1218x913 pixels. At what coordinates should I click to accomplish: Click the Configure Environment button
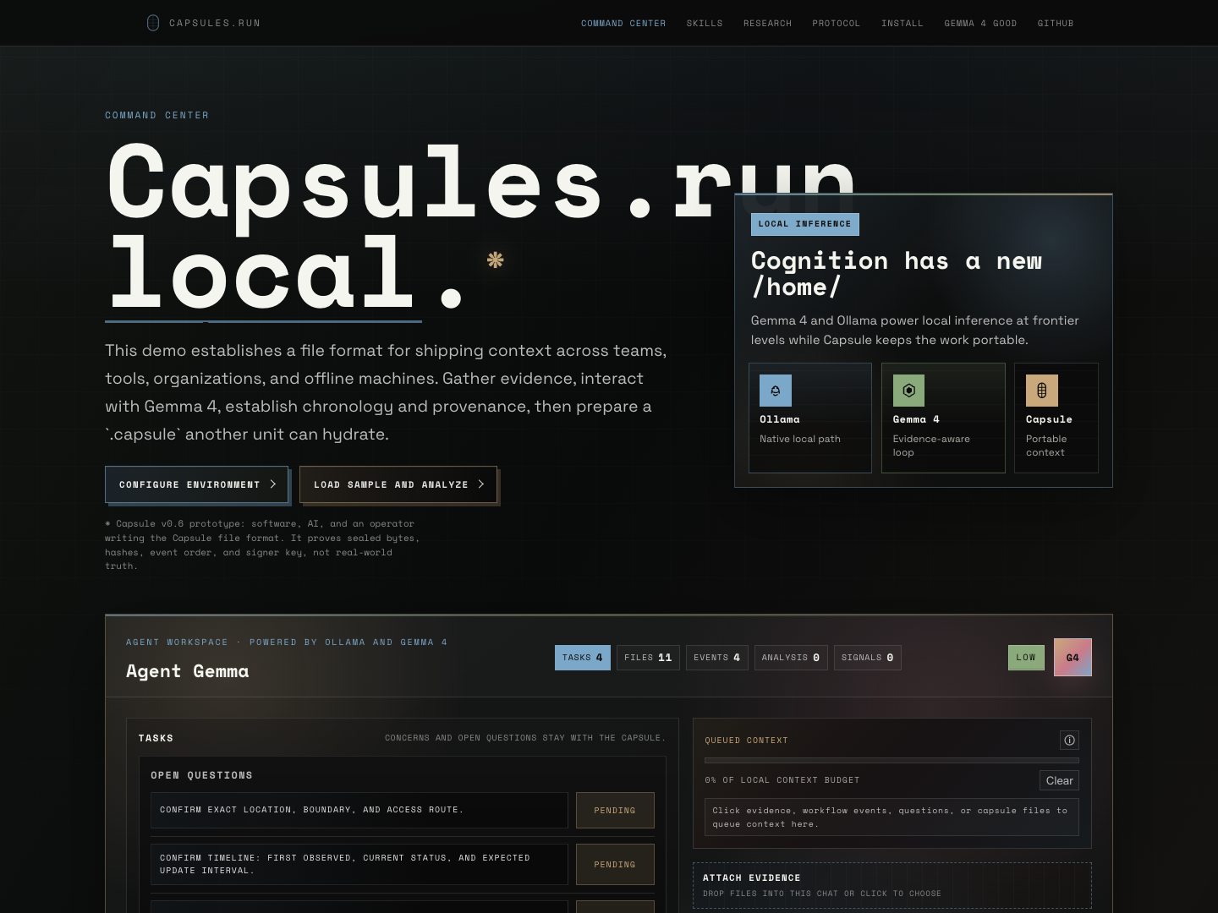coord(196,484)
